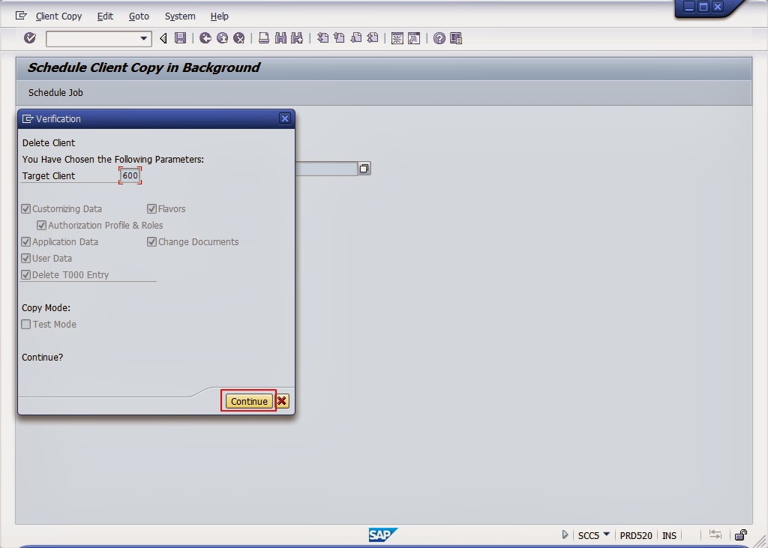Click the Enter (green checkmark) icon
Screen dimensions: 768x548
pos(29,38)
